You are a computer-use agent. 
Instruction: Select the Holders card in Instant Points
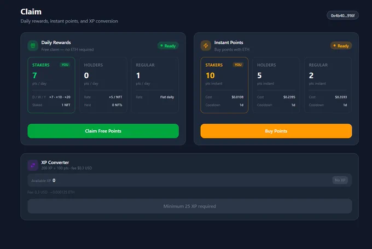point(276,85)
